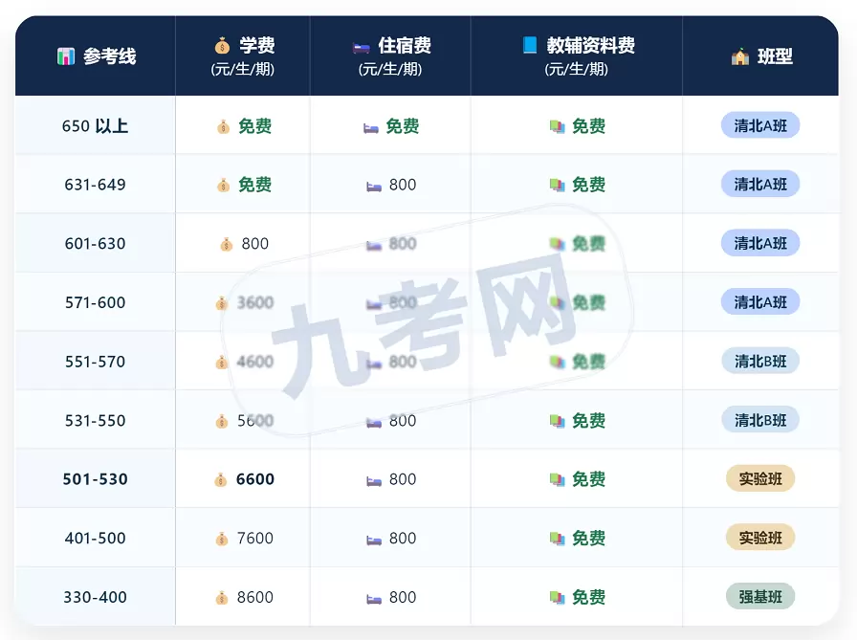
Task: Click the books icon in 631-649 row
Action: (x=557, y=186)
